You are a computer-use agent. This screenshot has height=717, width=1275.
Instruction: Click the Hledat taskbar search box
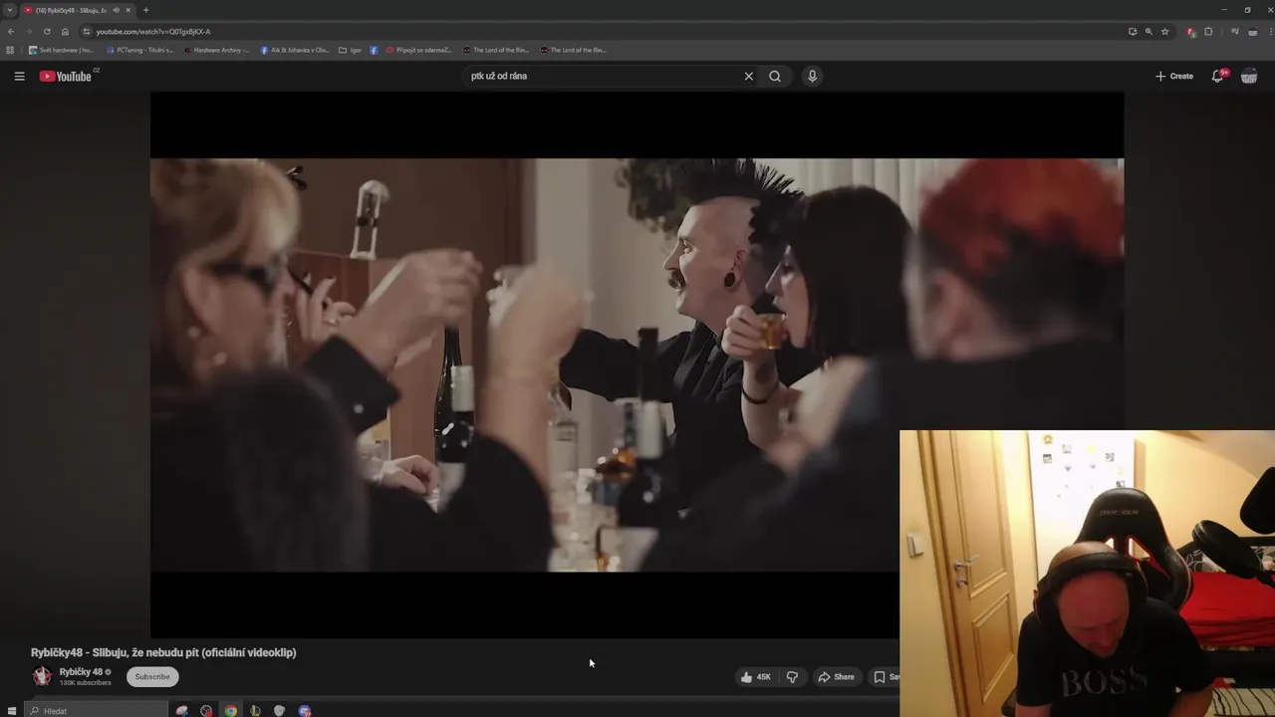(98, 710)
